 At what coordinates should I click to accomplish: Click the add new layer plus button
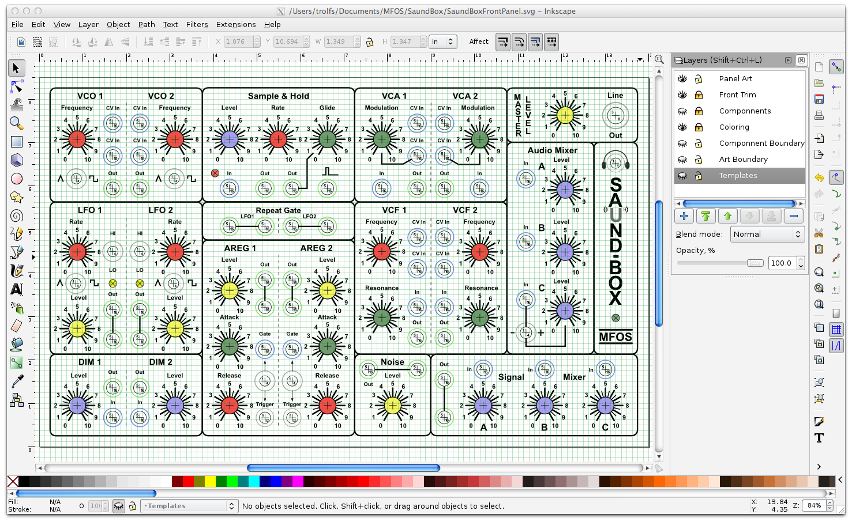684,216
